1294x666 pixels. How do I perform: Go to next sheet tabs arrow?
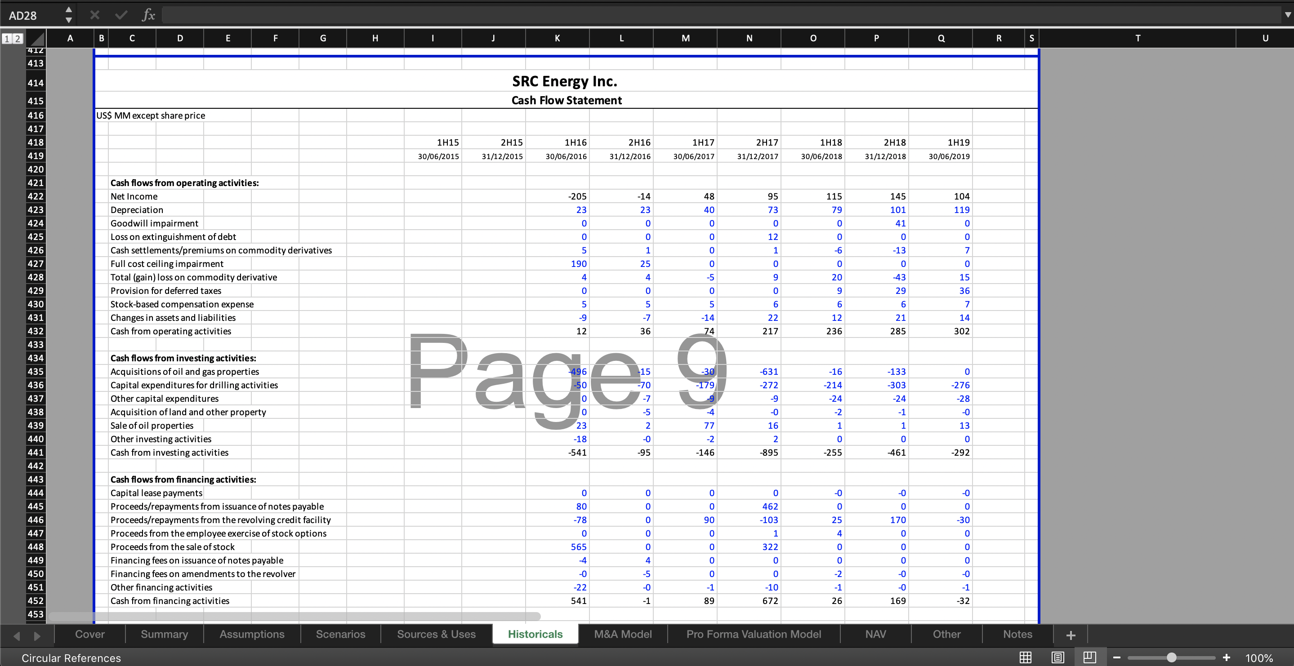point(37,636)
